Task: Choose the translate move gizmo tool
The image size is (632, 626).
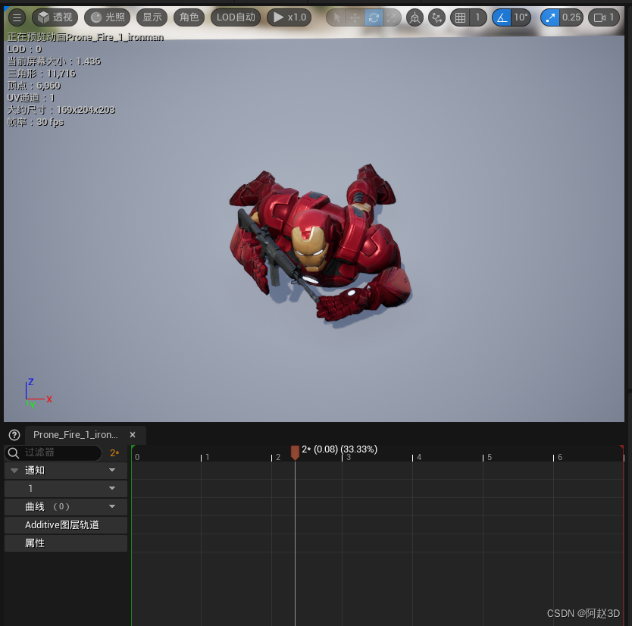Action: click(x=355, y=17)
